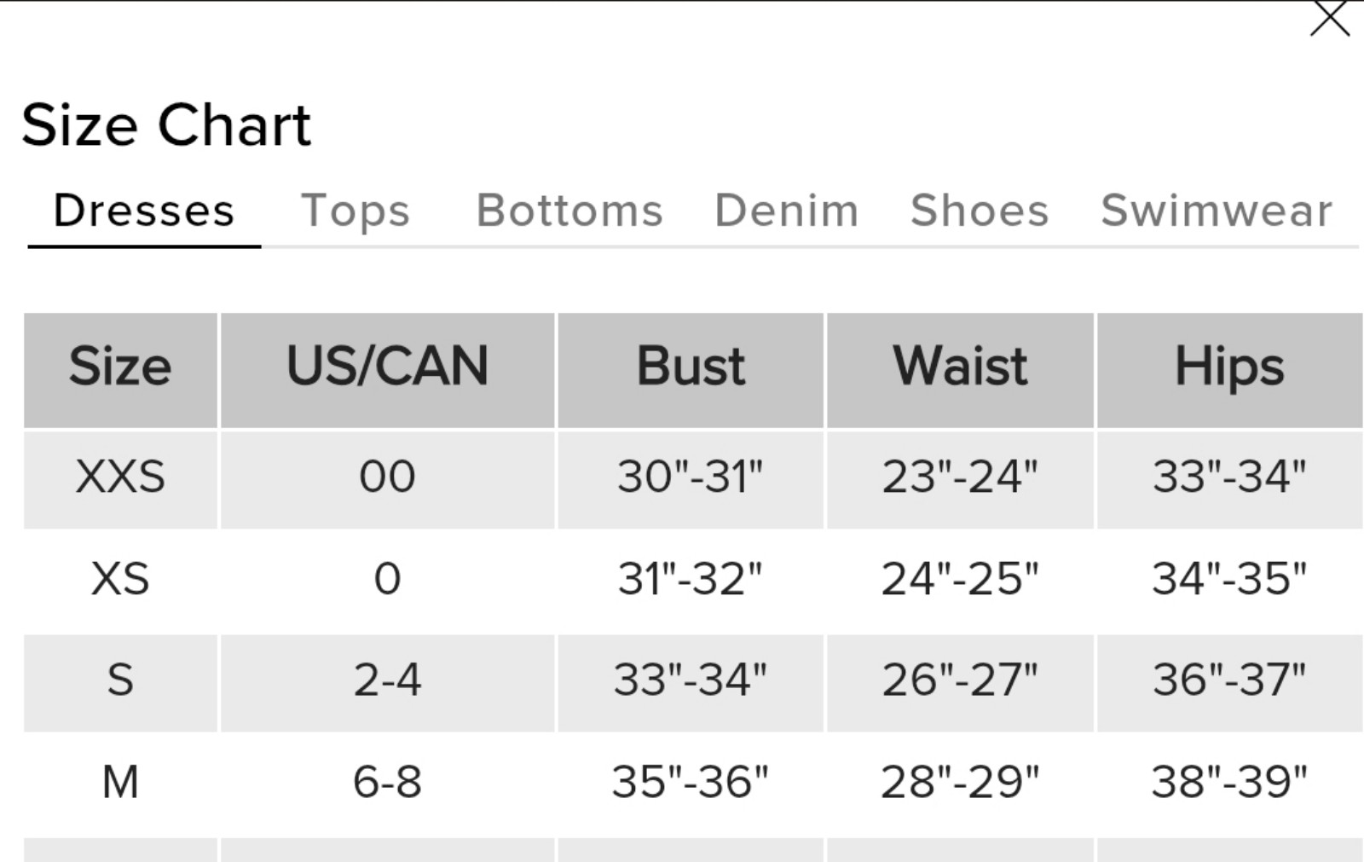View the Denim size chart tab

click(786, 211)
